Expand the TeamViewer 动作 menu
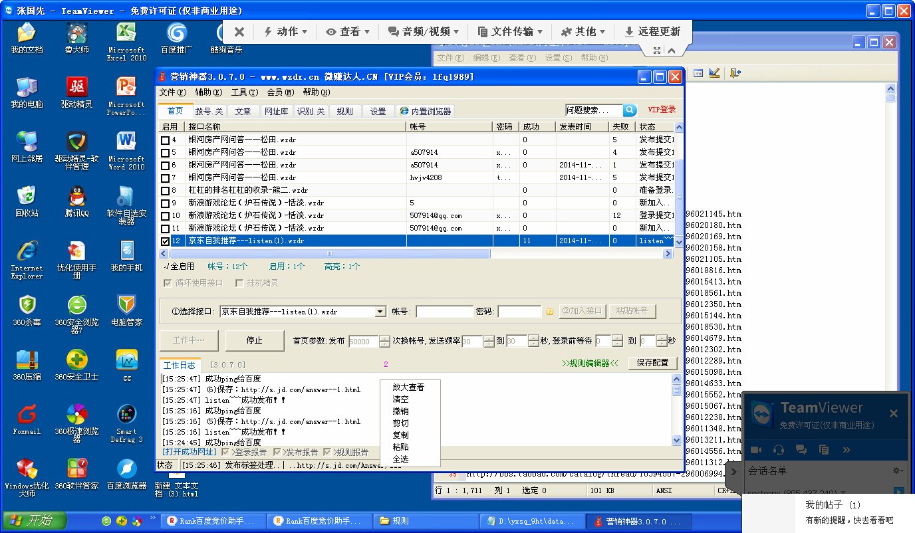The height and width of the screenshot is (533, 915). pos(286,32)
